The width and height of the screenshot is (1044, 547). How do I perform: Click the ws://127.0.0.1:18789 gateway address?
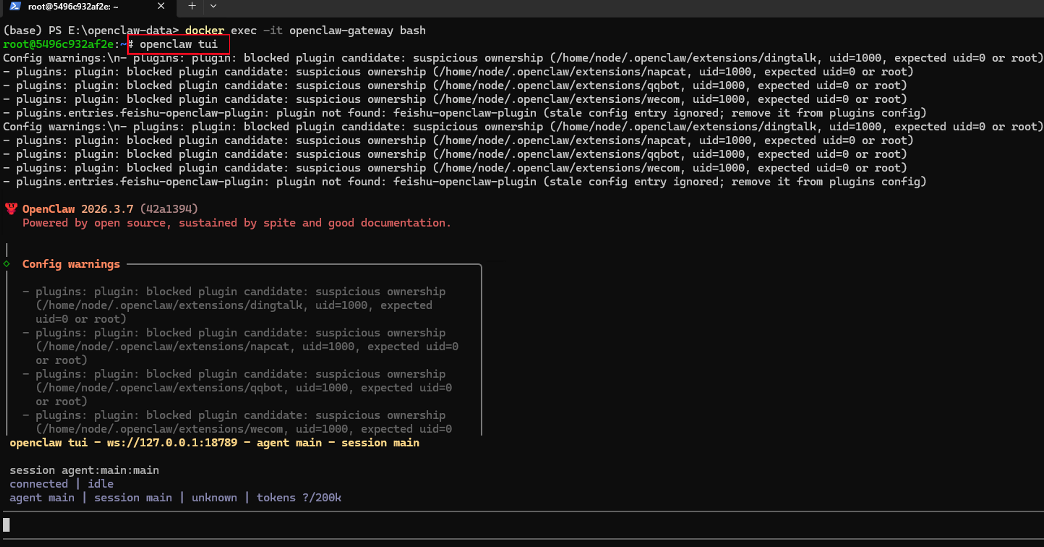[x=172, y=442]
